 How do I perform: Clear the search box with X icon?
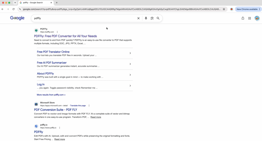(138, 18)
